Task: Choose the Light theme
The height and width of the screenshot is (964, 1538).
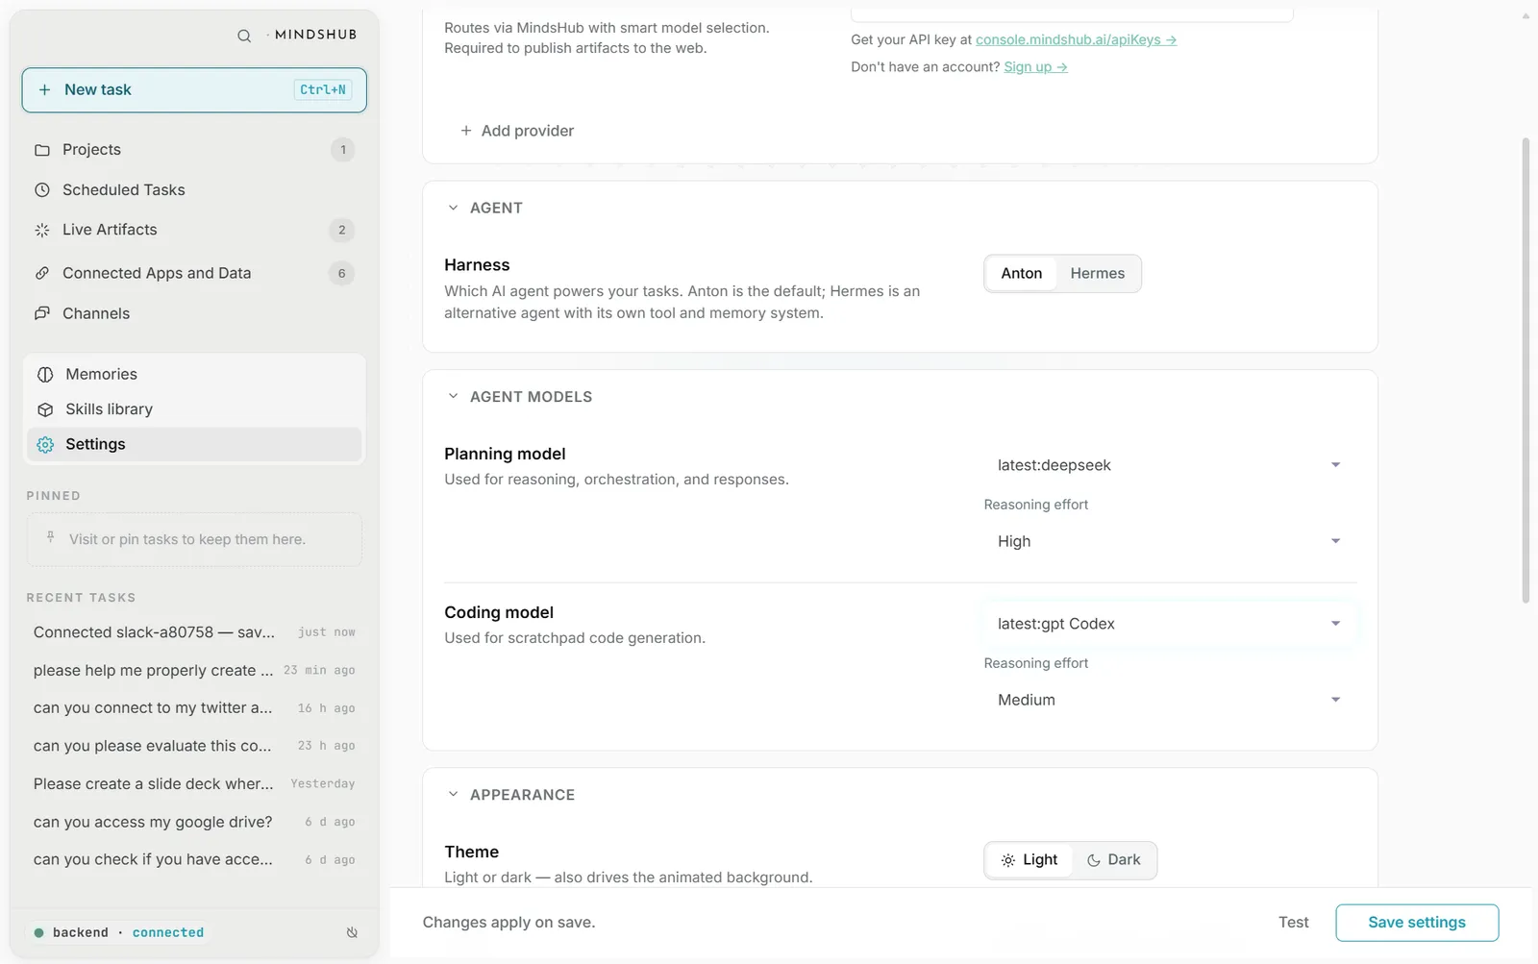Action: (1029, 860)
